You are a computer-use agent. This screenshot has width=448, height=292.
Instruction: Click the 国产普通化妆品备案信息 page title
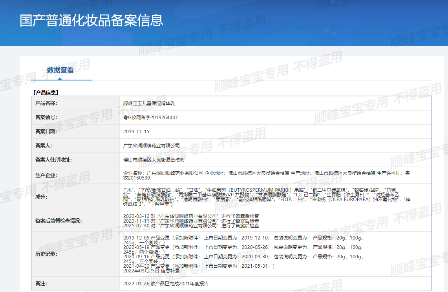(91, 20)
